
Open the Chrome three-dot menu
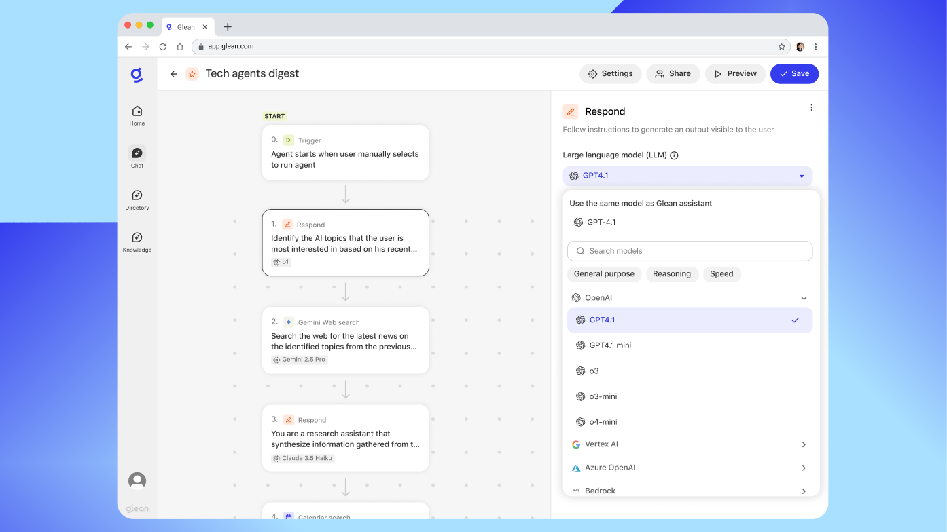coord(816,47)
